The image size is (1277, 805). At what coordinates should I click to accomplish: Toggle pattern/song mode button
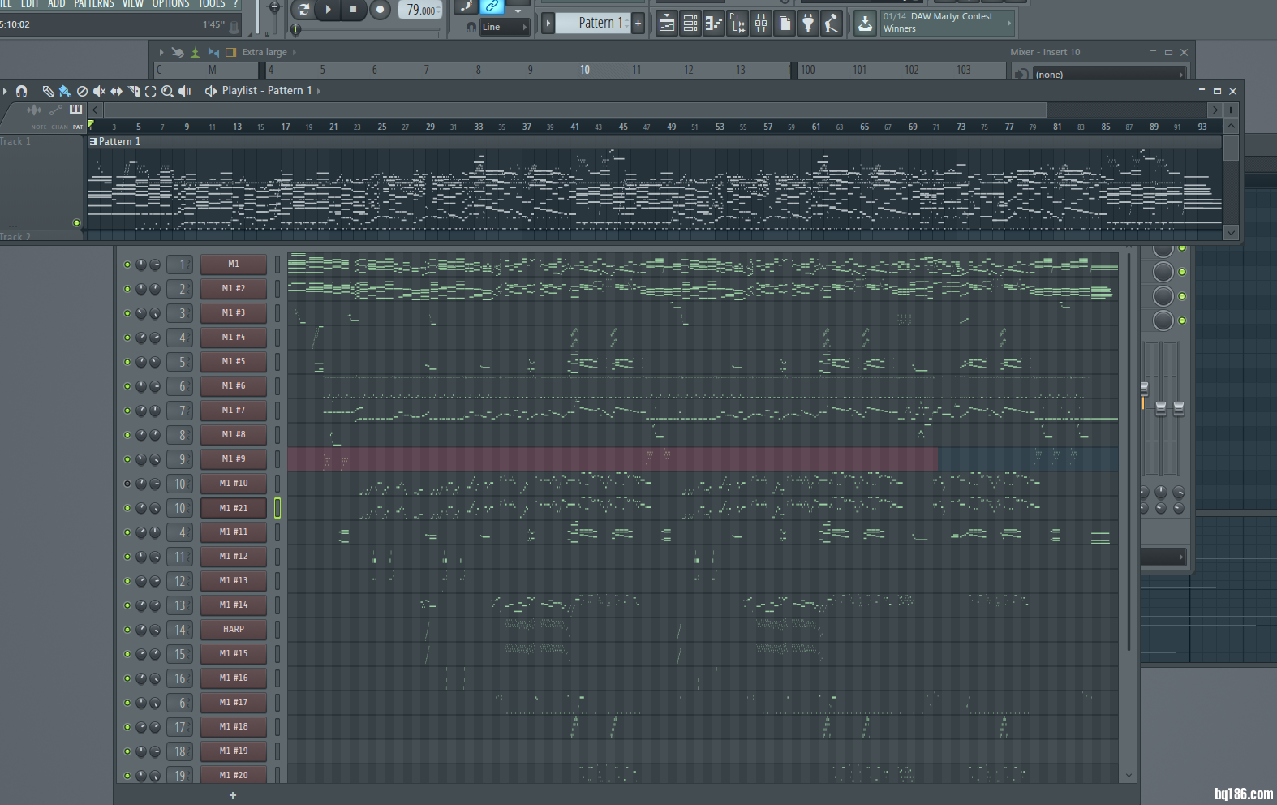click(303, 10)
